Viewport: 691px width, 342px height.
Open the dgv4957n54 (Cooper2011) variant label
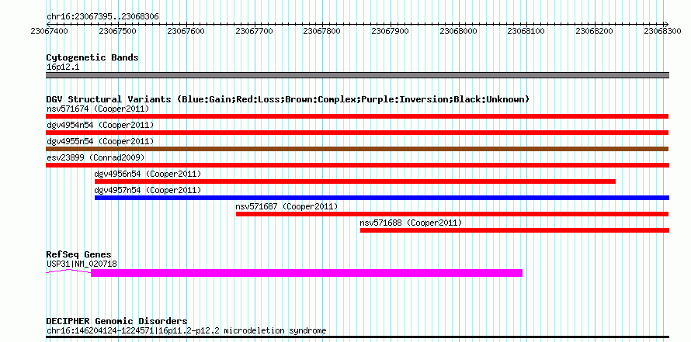click(x=148, y=190)
